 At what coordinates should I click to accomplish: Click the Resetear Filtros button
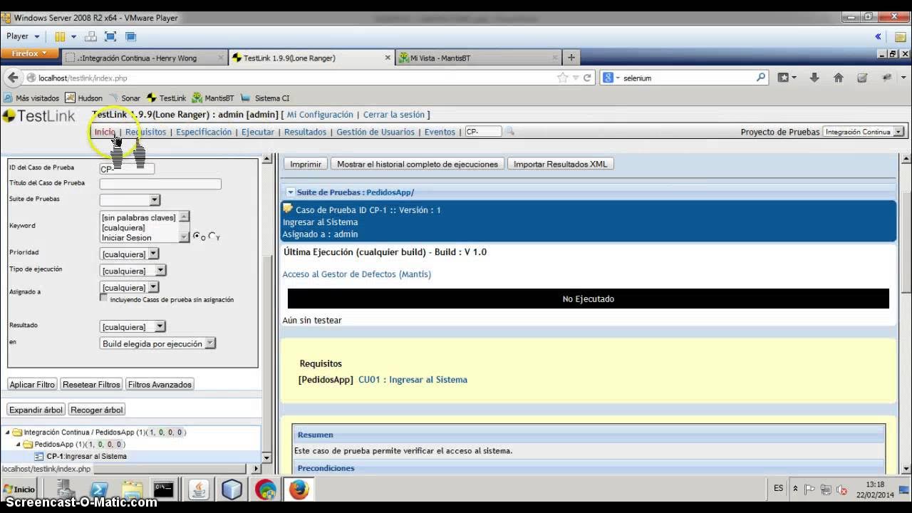[91, 384]
